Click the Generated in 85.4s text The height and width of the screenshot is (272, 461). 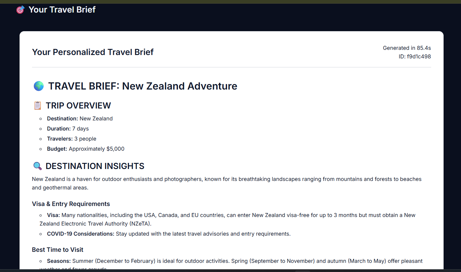click(407, 48)
